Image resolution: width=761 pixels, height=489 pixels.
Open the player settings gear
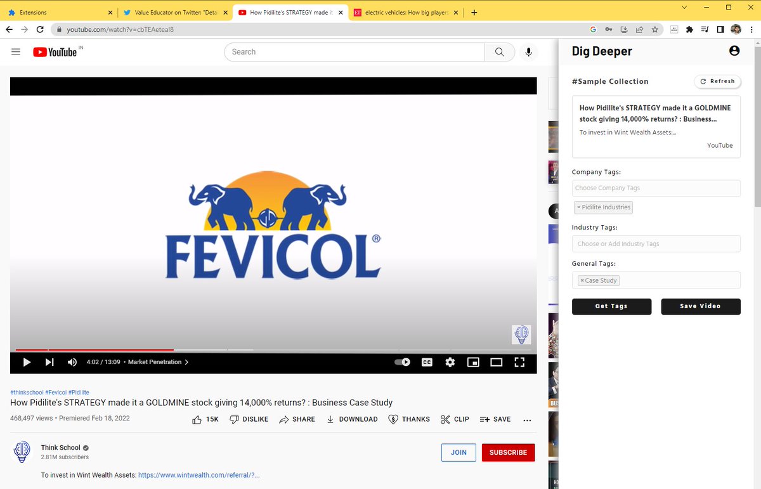pos(450,362)
